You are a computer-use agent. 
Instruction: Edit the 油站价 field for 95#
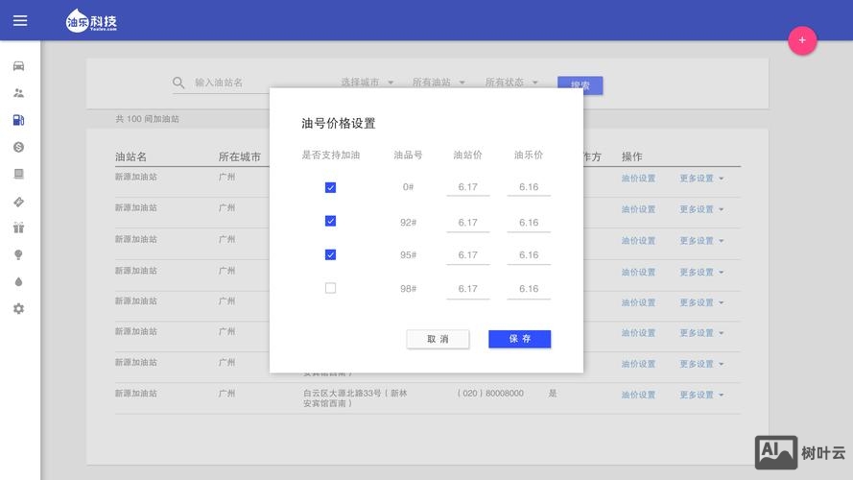click(468, 255)
